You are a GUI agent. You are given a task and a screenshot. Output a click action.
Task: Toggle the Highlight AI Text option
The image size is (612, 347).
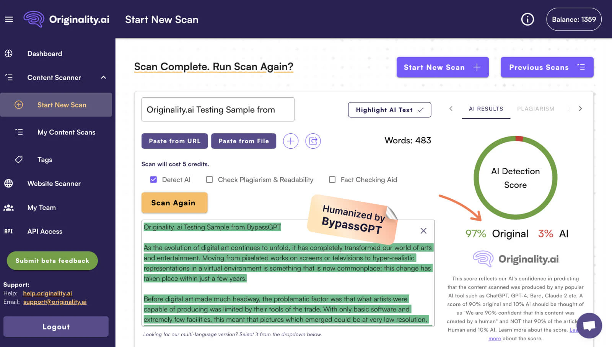(389, 110)
